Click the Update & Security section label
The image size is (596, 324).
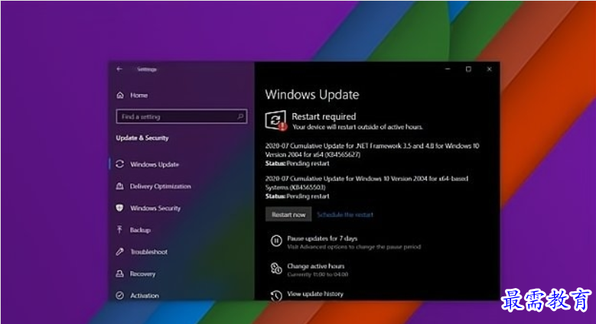(142, 138)
